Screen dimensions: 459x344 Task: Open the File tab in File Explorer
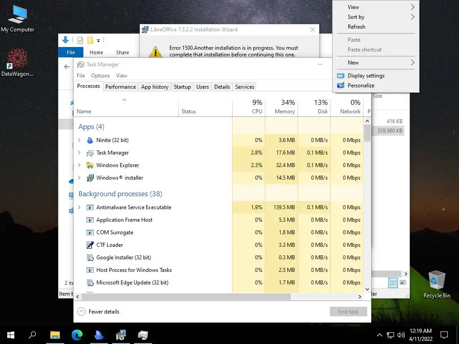pos(71,52)
